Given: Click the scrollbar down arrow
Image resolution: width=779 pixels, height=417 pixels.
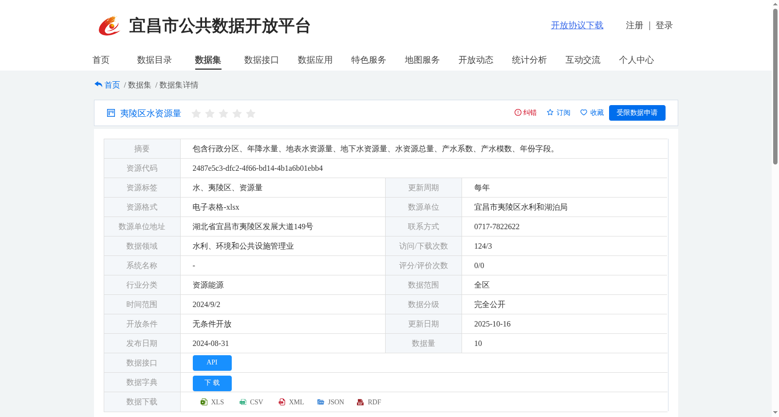Looking at the screenshot, I should click(x=775, y=413).
